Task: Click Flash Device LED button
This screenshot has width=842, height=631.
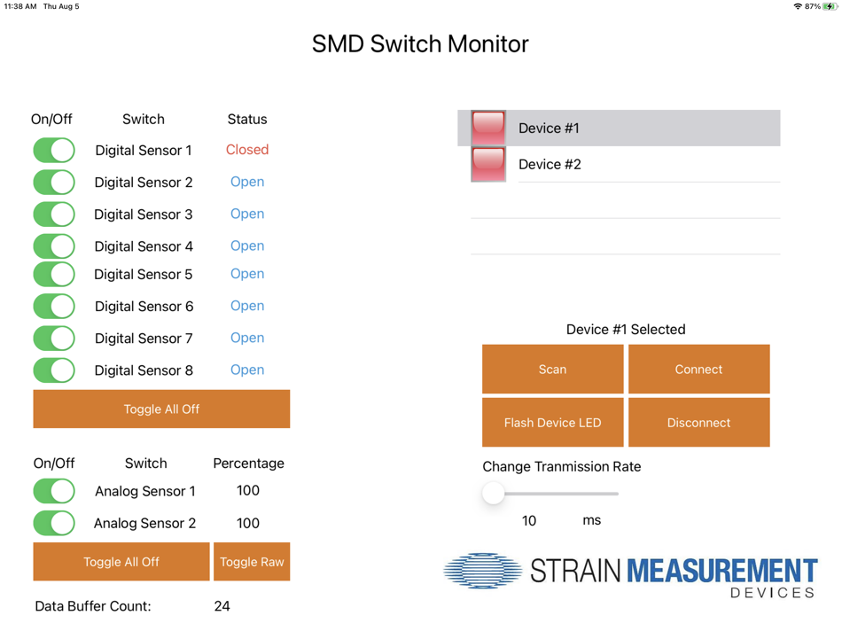Action: [x=552, y=422]
